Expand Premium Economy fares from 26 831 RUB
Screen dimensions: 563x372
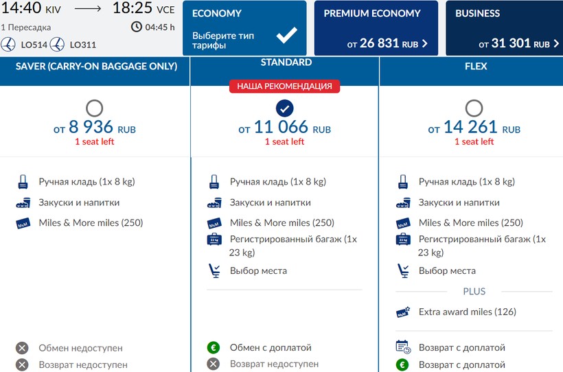[x=376, y=28]
